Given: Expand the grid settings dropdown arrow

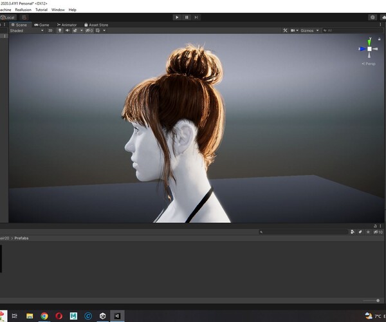Looking at the screenshot, I should (x=104, y=30).
